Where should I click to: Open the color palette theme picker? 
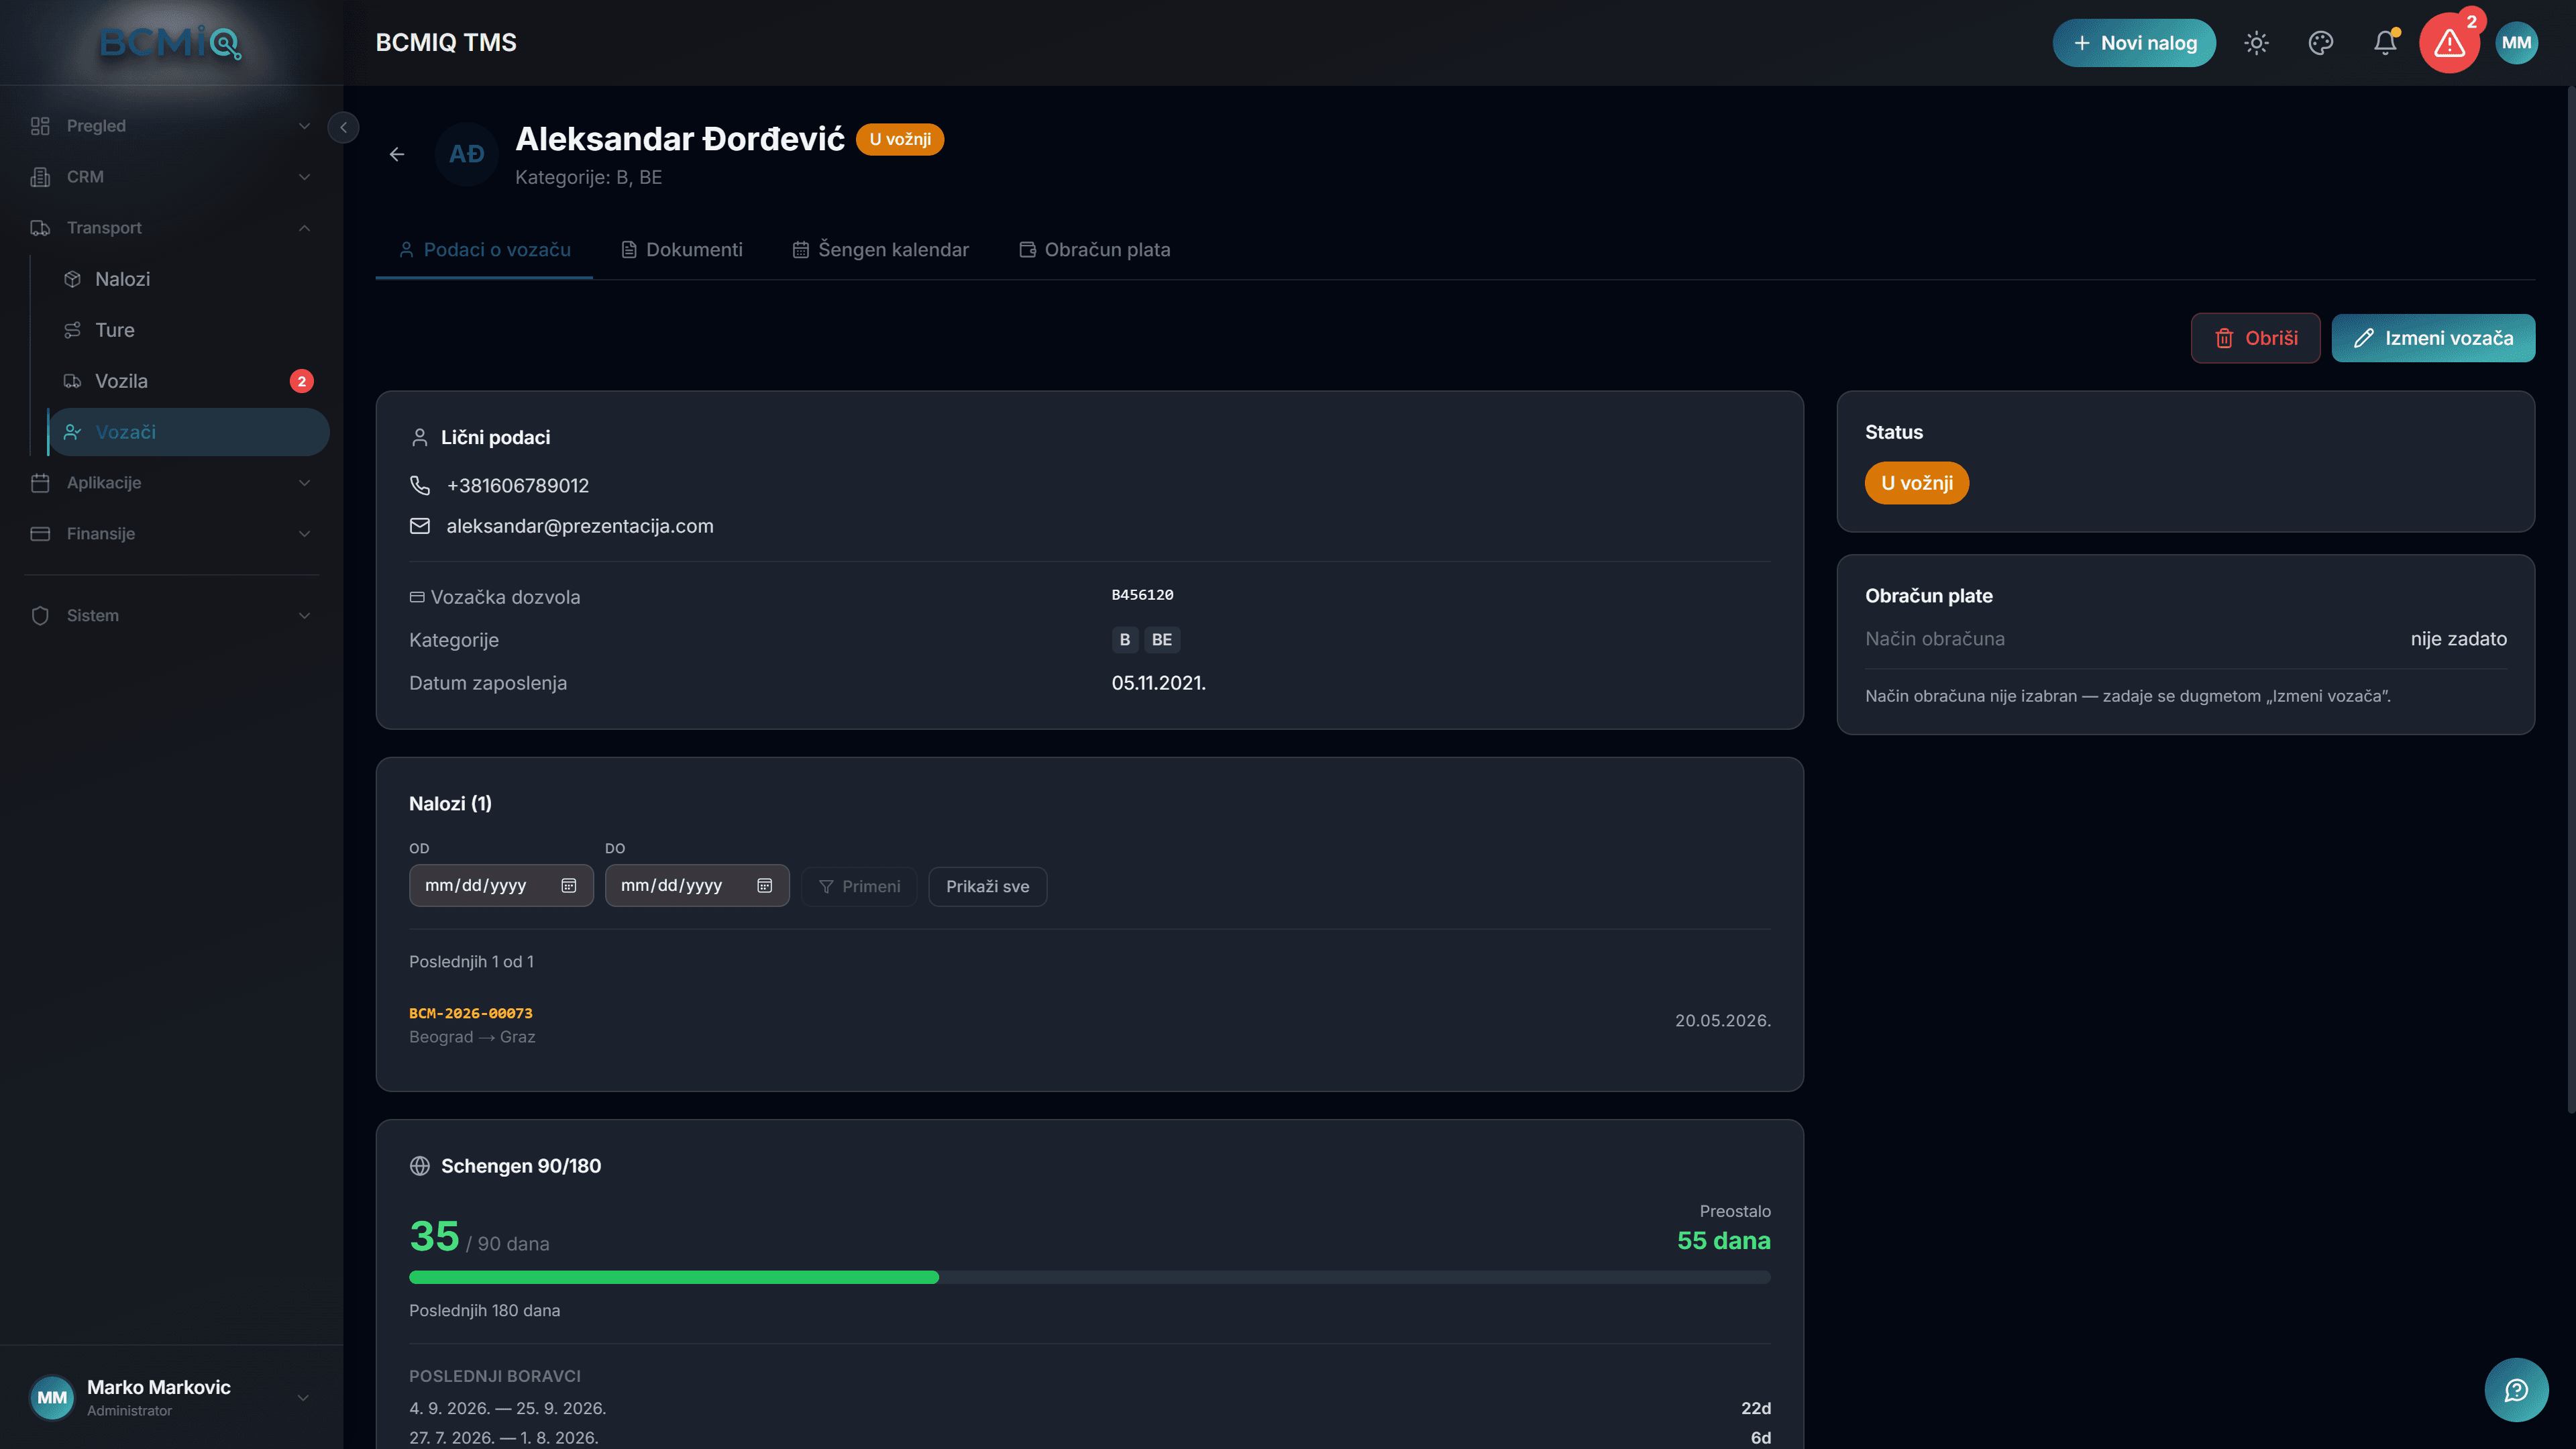(x=2320, y=43)
